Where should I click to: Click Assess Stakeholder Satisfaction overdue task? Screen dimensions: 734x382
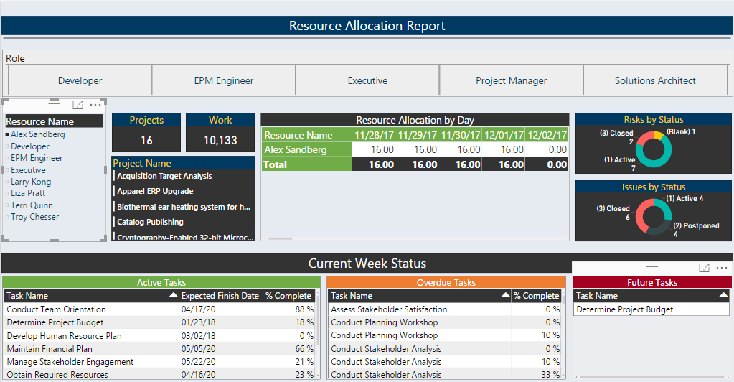389,309
